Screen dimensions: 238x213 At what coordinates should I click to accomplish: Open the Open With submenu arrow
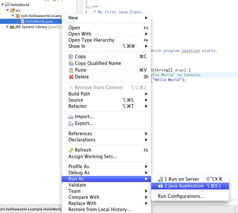(146, 34)
